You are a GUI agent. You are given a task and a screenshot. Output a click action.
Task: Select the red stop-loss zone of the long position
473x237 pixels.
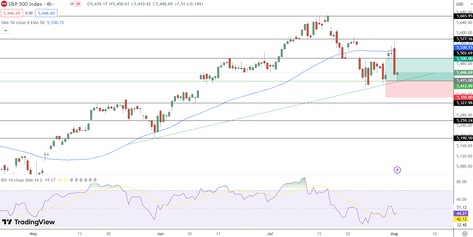tap(419, 89)
